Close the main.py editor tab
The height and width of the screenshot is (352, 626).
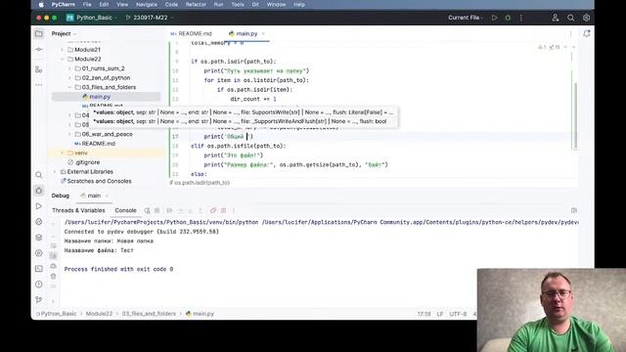tap(263, 34)
